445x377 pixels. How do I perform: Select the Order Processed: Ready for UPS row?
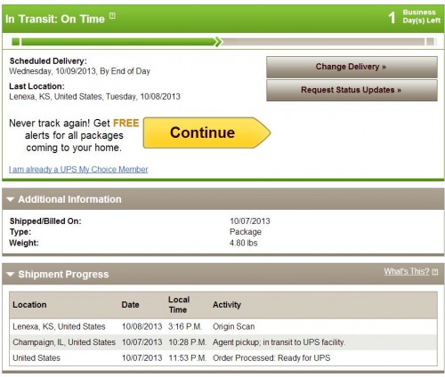[x=223, y=358]
